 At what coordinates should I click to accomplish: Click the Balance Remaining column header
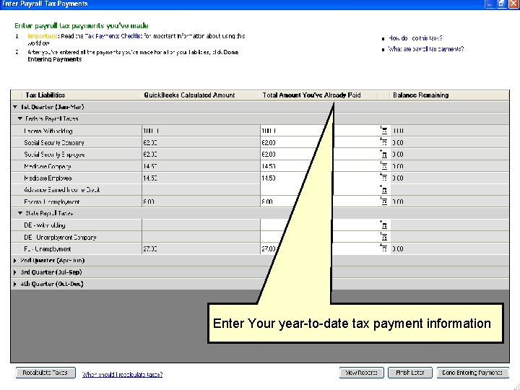tap(421, 95)
